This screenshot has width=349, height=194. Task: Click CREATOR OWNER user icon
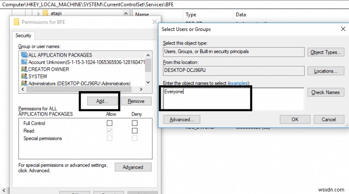24,69
